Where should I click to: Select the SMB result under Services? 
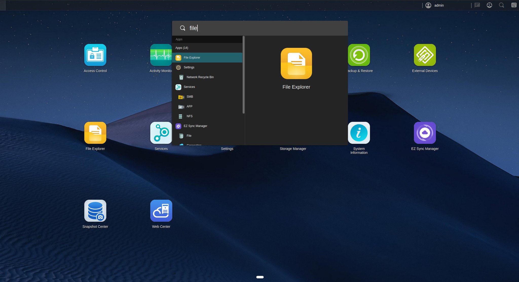pos(190,97)
